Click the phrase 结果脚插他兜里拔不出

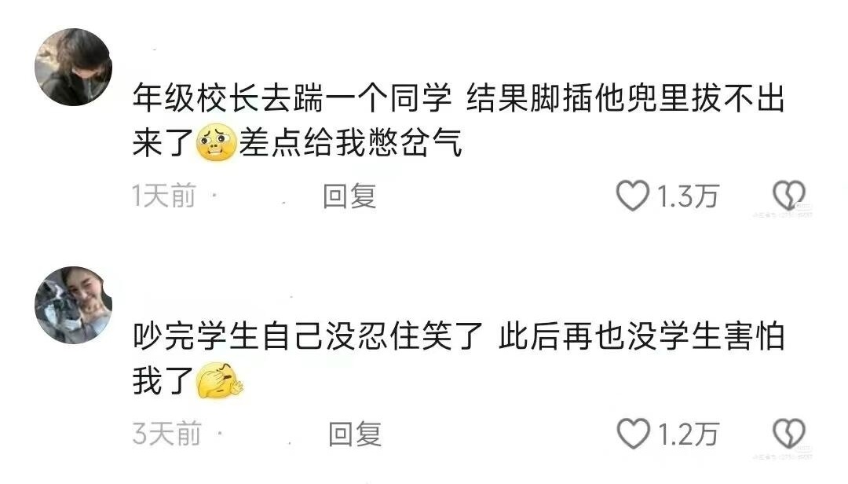click(625, 98)
